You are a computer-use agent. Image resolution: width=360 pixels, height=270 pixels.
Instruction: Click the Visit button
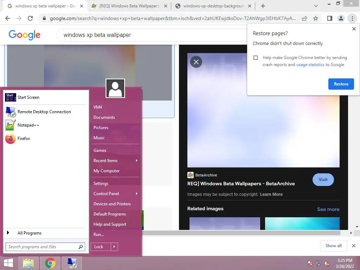[x=323, y=180]
